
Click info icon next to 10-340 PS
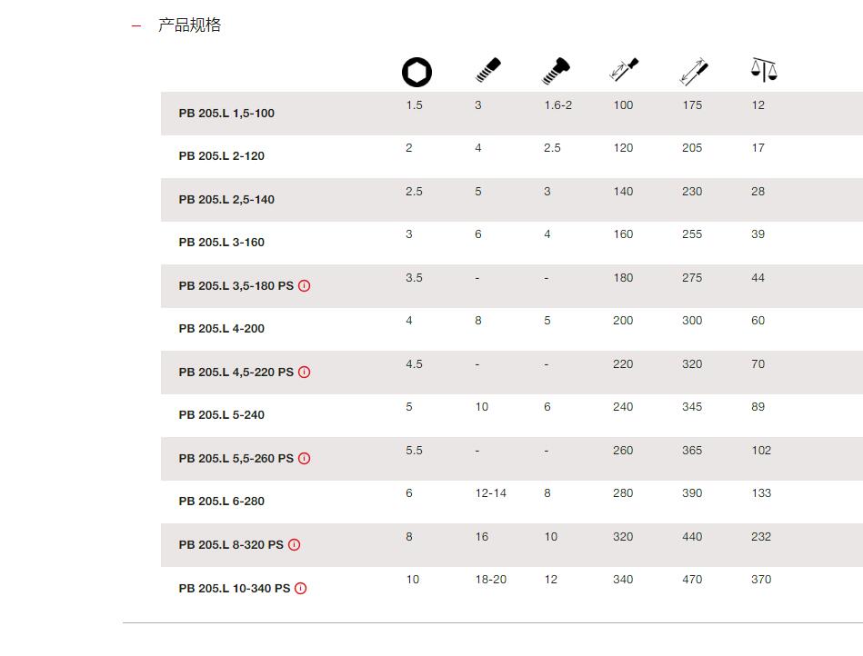(300, 589)
